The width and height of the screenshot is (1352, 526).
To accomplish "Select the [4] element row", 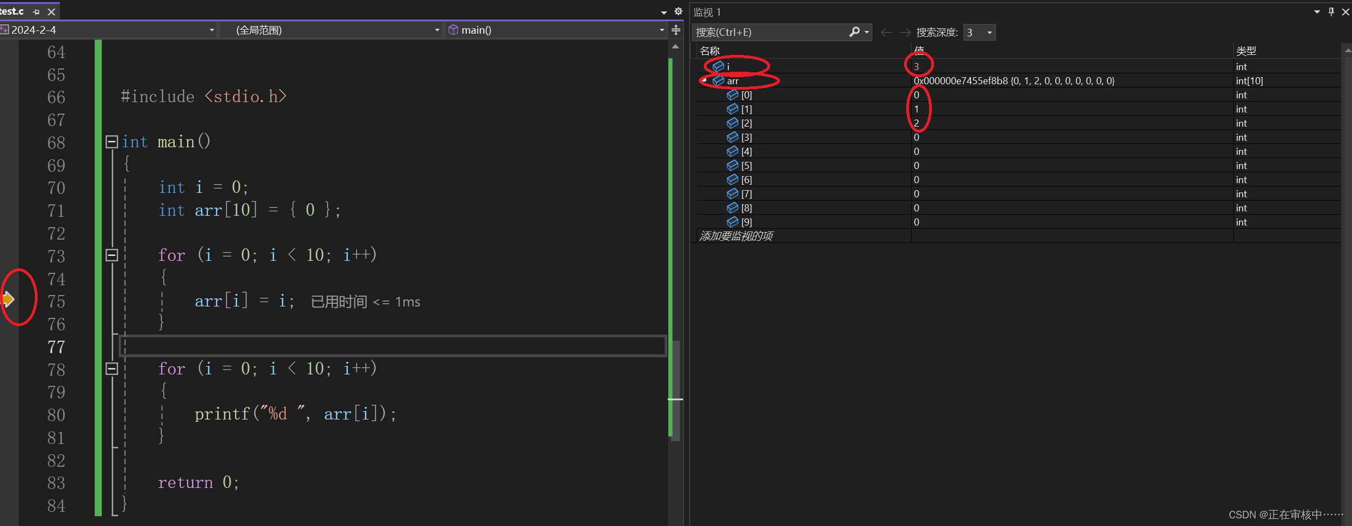I will [x=1019, y=151].
